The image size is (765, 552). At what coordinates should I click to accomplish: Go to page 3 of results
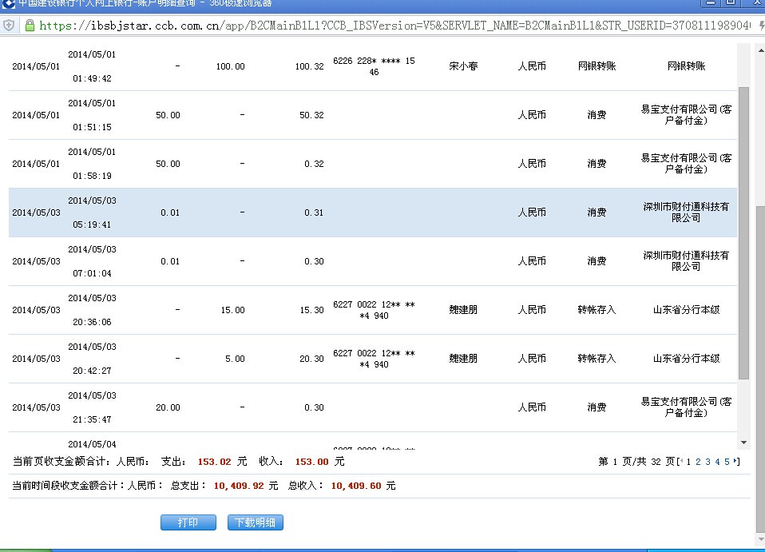[x=708, y=462]
